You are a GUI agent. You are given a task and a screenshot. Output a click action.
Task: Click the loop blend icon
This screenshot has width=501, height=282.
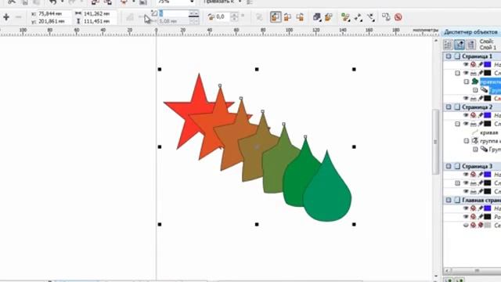click(259, 17)
